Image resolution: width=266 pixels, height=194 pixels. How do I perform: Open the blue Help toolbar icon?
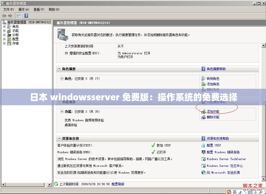26,16
